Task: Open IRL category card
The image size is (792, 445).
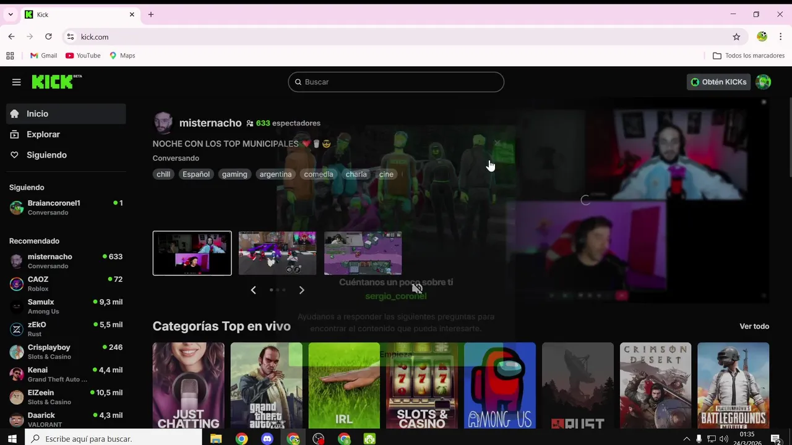Action: [344, 386]
